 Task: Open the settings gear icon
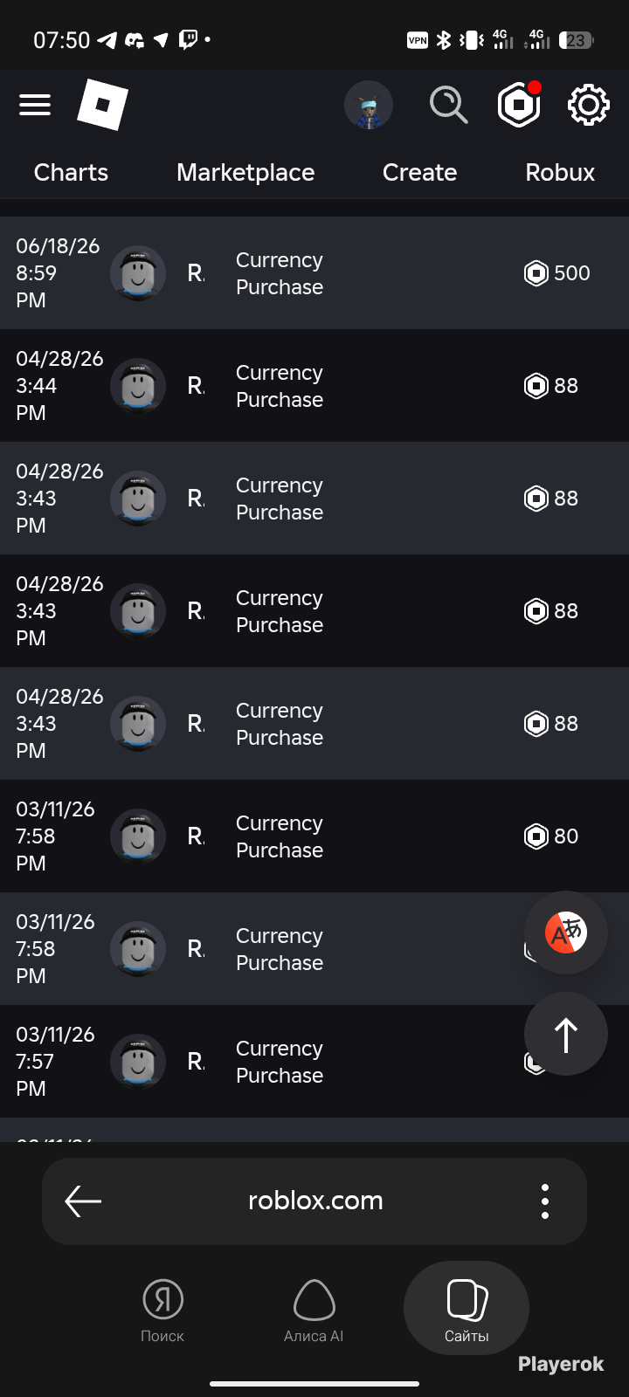click(x=588, y=106)
